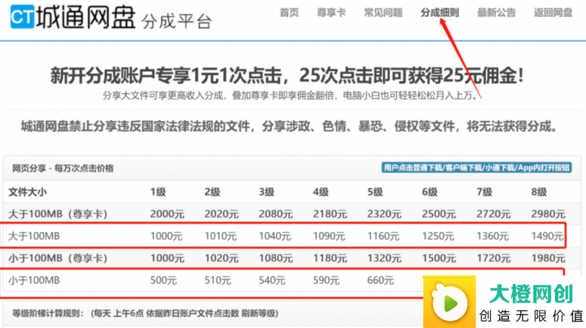Click the blue 用户点击普通下载 badge
Image resolution: width=586 pixels, height=328 pixels.
point(477,168)
